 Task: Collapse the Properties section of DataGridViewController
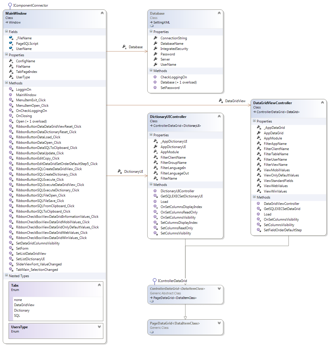tap(254, 121)
